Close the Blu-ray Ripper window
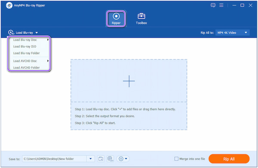258x168 pixels. [250, 5]
